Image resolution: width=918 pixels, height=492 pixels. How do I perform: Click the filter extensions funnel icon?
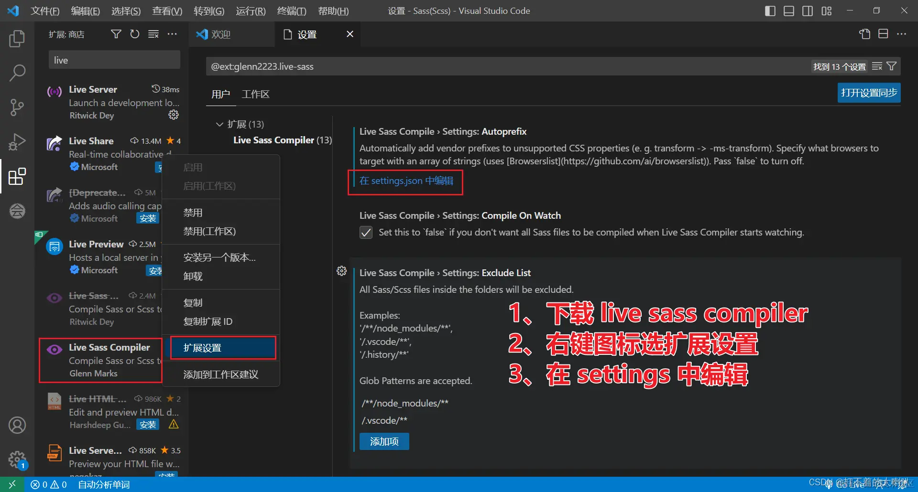tap(116, 34)
